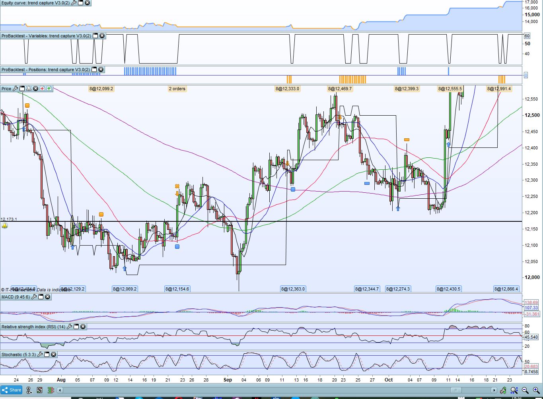Zoom in the chart with plus magnifier
Screen dimensions: 543x399
(536, 390)
